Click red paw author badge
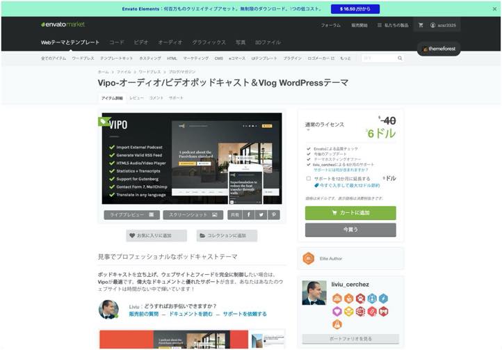This screenshot has height=350, width=502. (x=360, y=299)
